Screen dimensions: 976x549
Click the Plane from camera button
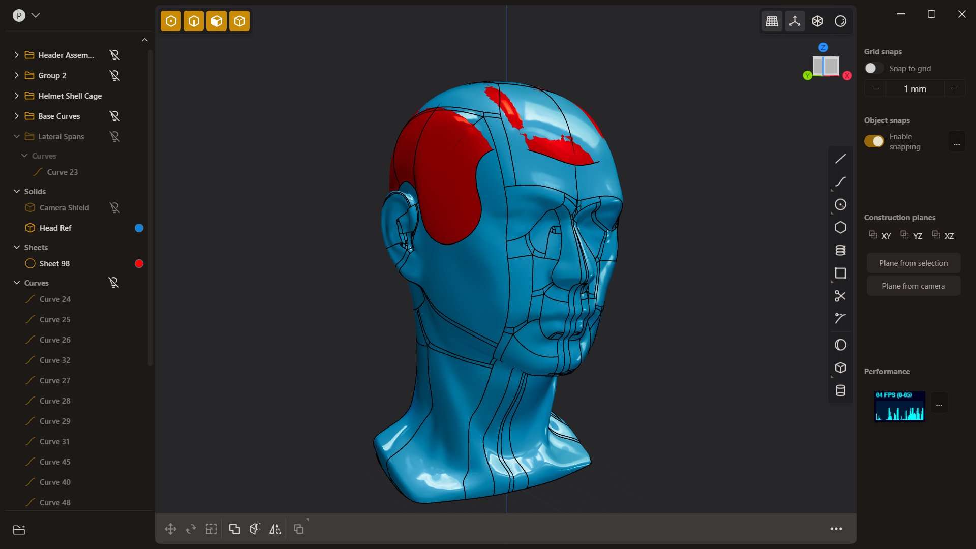[913, 286]
